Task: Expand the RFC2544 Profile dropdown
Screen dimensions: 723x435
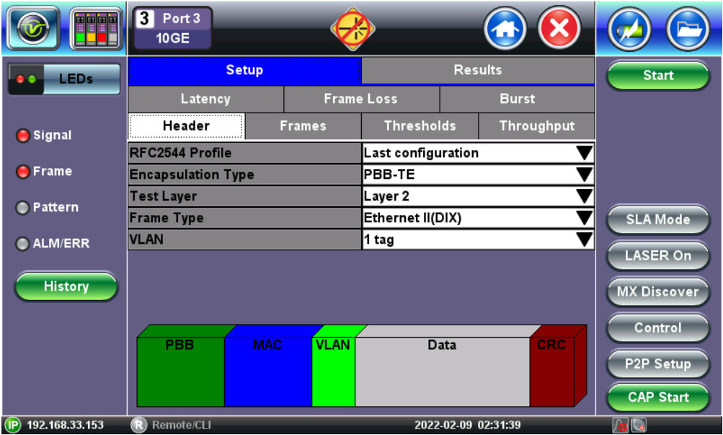Action: coord(478,153)
